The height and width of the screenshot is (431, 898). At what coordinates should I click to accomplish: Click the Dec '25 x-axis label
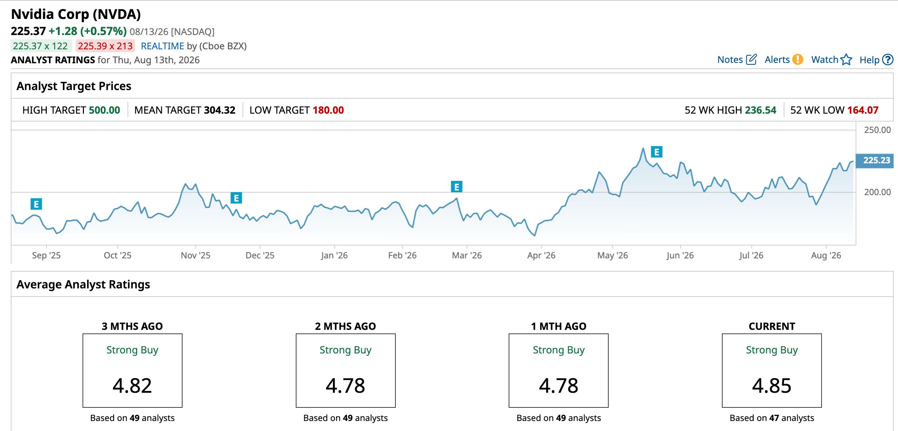[x=260, y=256]
